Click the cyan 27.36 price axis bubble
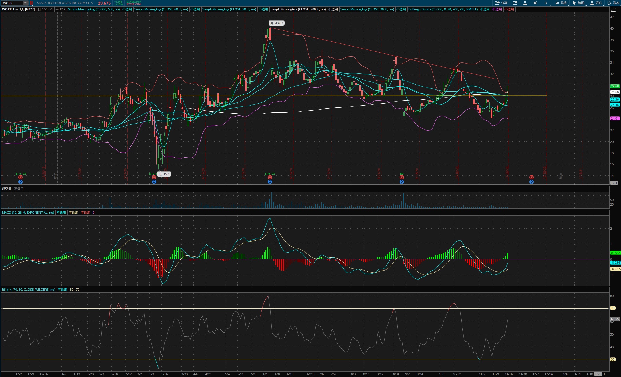The width and height of the screenshot is (621, 377). (615, 99)
